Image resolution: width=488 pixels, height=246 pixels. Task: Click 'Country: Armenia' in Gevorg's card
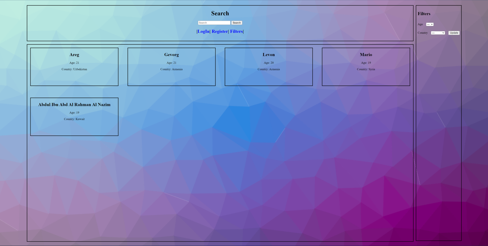click(x=172, y=69)
